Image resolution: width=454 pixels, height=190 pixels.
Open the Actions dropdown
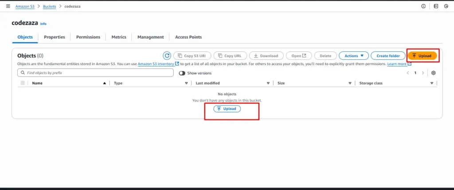353,56
